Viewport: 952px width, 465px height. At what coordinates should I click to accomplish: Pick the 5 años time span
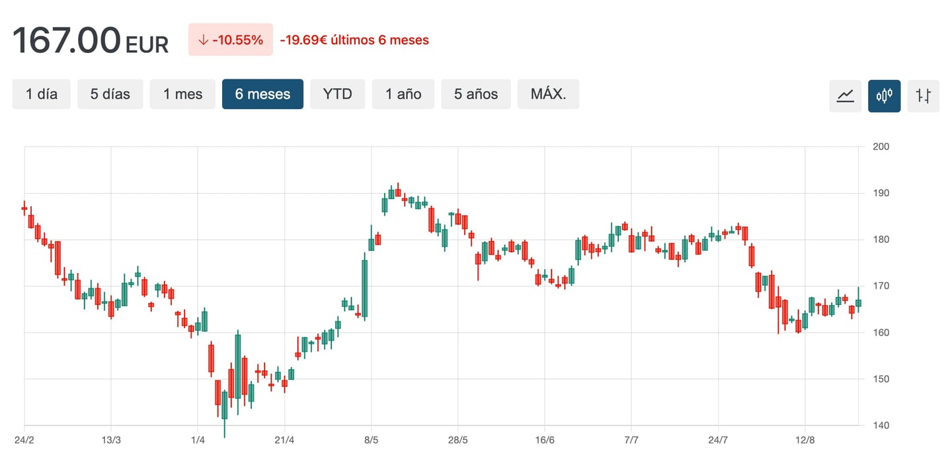click(476, 94)
